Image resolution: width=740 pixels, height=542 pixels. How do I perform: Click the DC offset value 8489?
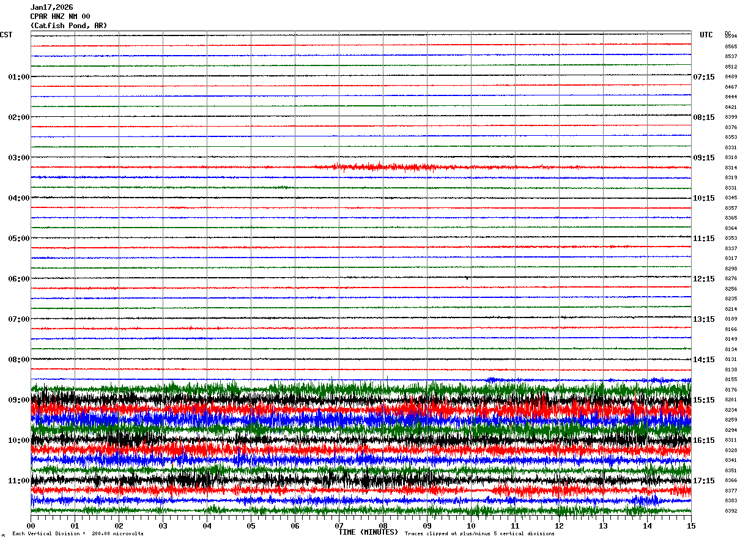click(x=731, y=76)
